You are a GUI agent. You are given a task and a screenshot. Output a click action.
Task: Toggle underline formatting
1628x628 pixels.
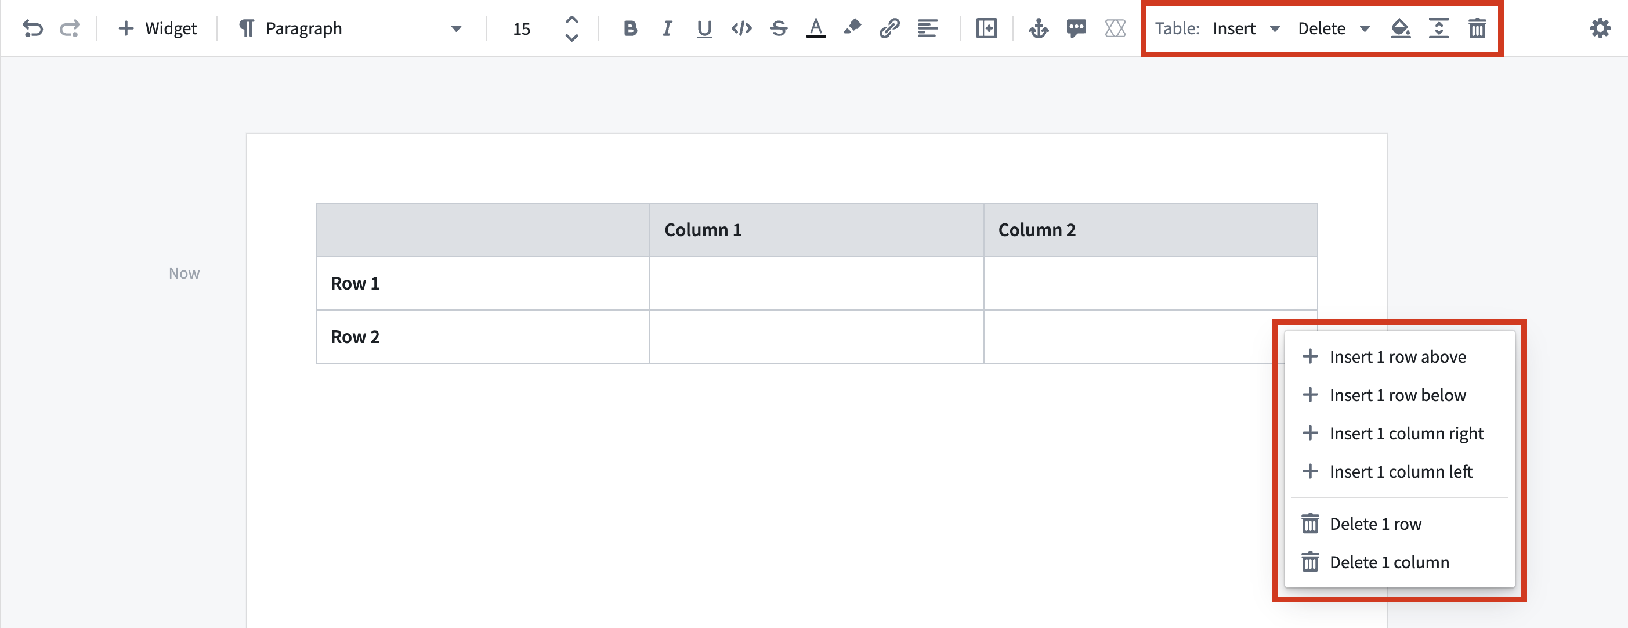coord(704,28)
